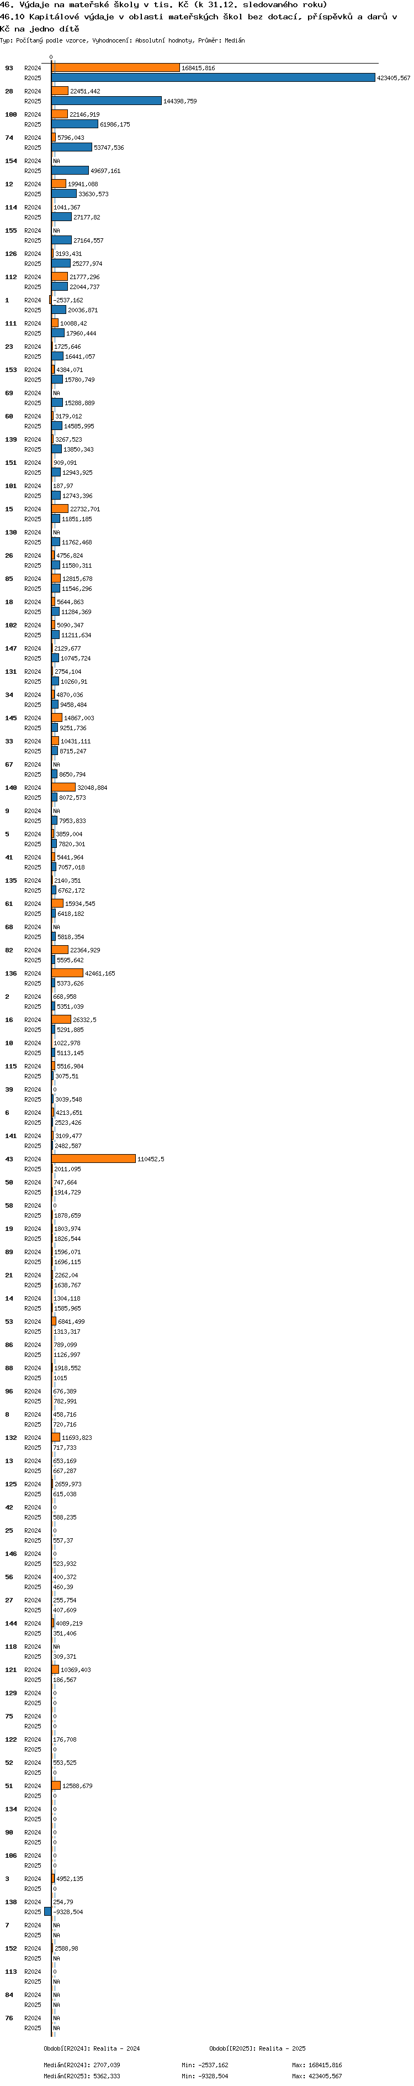Select the blue bar labeled 49697,161

point(70,171)
